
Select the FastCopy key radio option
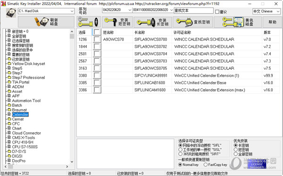[x=206, y=165]
